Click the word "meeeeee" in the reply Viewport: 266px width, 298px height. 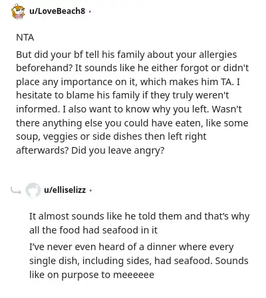point(134,275)
